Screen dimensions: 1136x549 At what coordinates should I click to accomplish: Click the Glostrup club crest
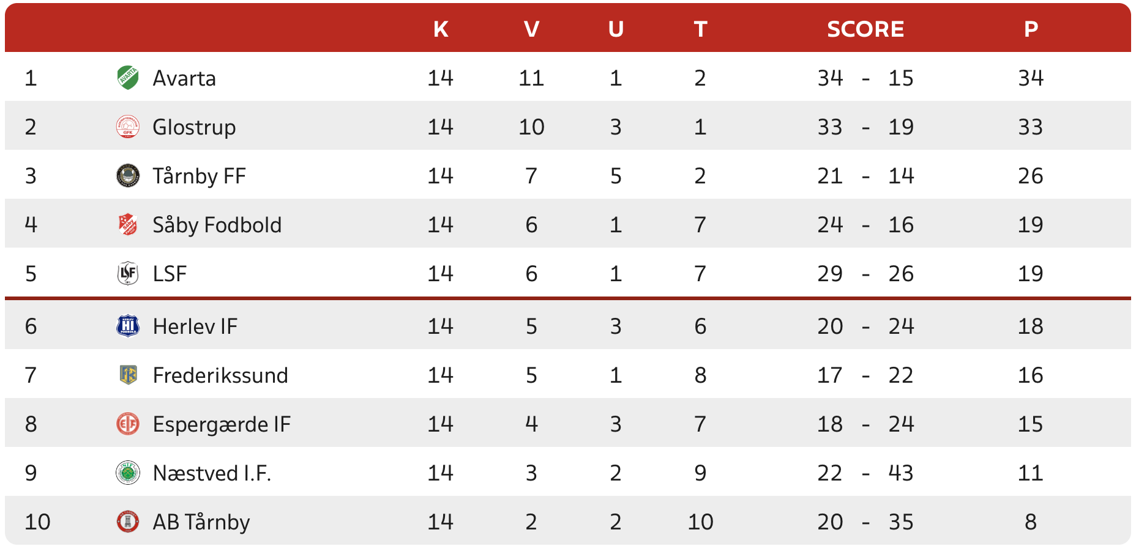click(x=128, y=127)
